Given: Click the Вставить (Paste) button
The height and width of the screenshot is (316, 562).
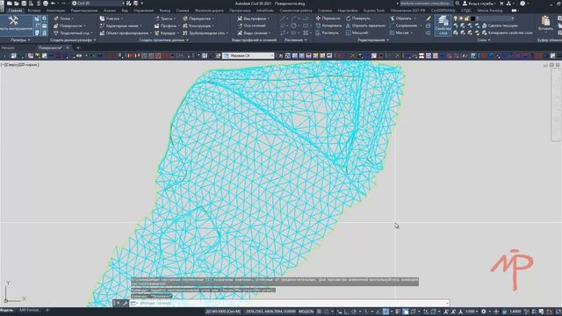Looking at the screenshot, I should 545,24.
